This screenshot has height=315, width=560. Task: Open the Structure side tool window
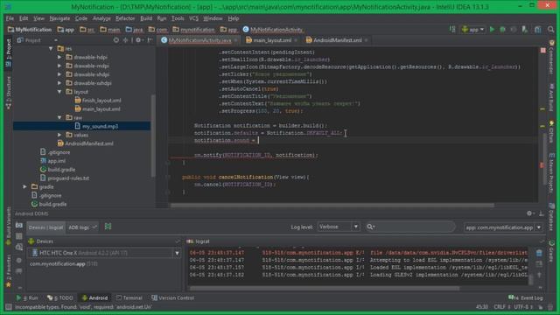point(9,92)
